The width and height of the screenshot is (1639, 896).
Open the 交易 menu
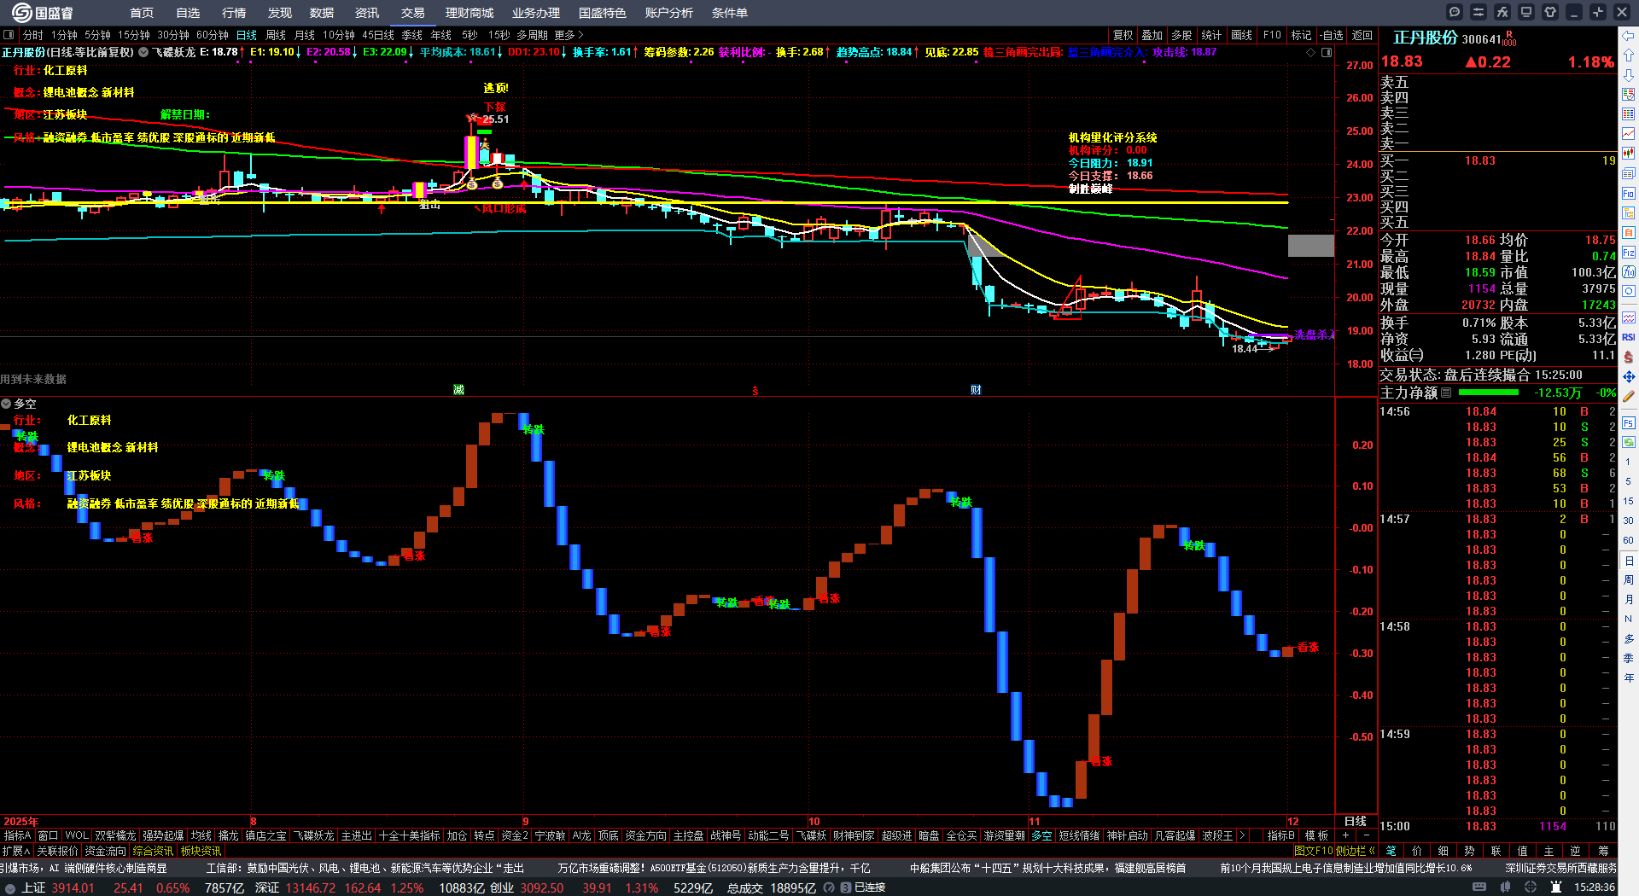pyautogui.click(x=413, y=13)
